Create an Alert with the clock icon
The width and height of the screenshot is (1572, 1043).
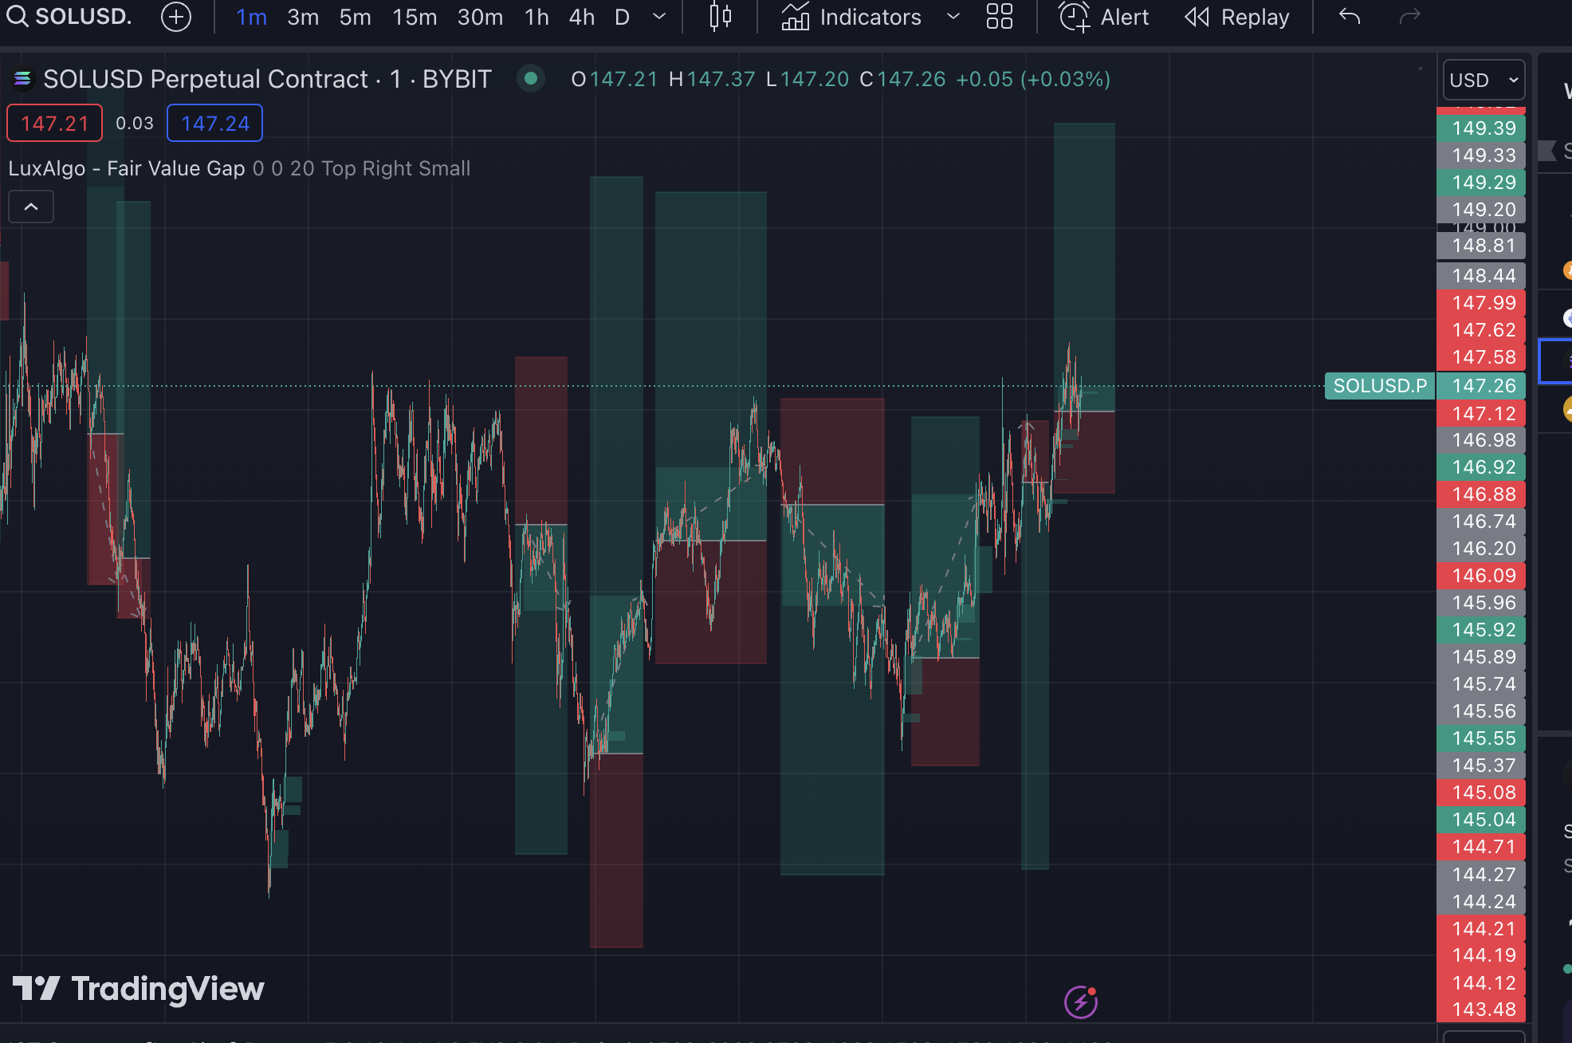pyautogui.click(x=1074, y=17)
